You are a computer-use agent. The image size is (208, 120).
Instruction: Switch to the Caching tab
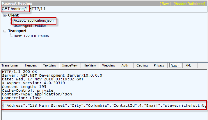click(x=142, y=65)
